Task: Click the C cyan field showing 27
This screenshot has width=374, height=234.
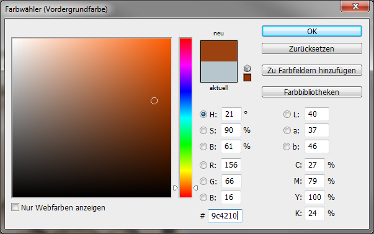Action: [314, 164]
